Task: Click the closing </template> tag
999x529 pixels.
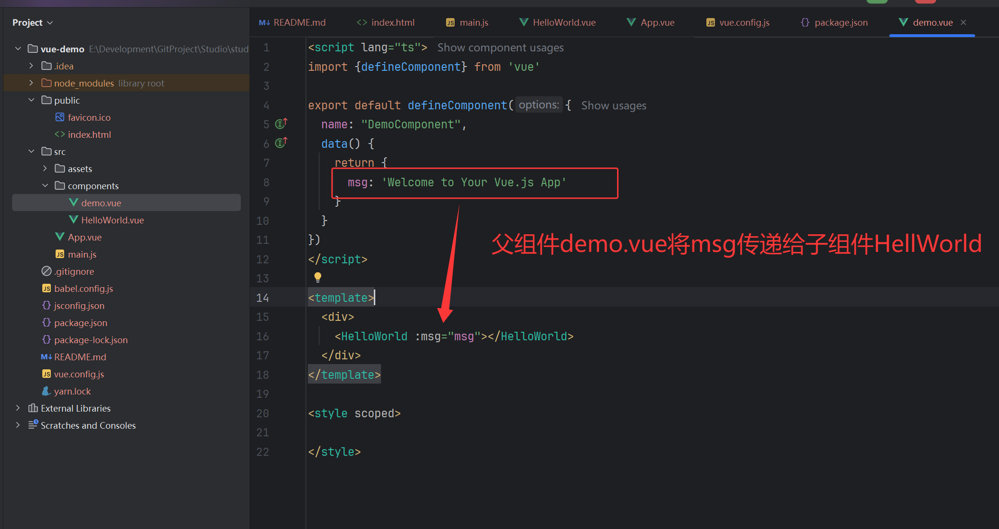Action: coord(344,375)
